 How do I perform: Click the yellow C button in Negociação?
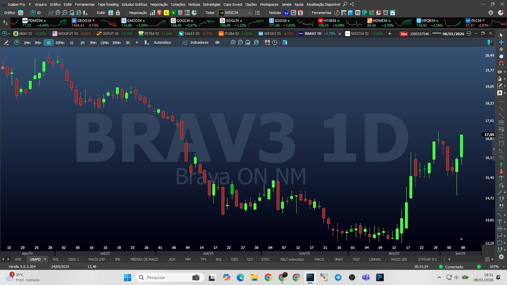click(166, 13)
